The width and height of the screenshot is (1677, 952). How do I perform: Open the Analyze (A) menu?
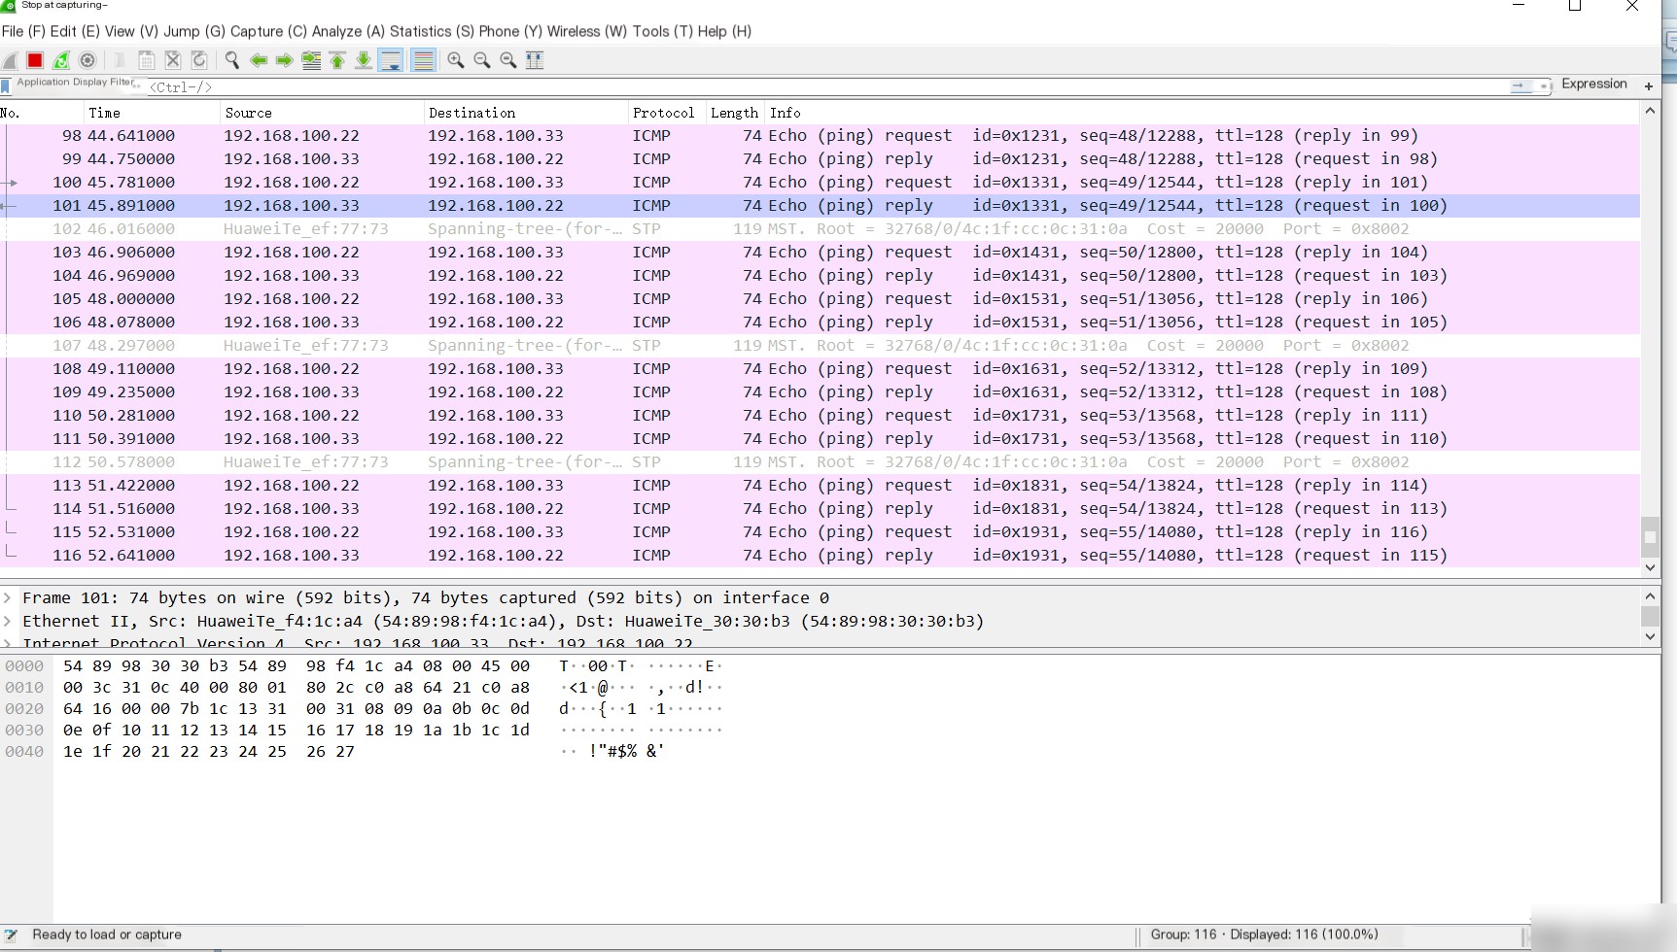pos(348,31)
